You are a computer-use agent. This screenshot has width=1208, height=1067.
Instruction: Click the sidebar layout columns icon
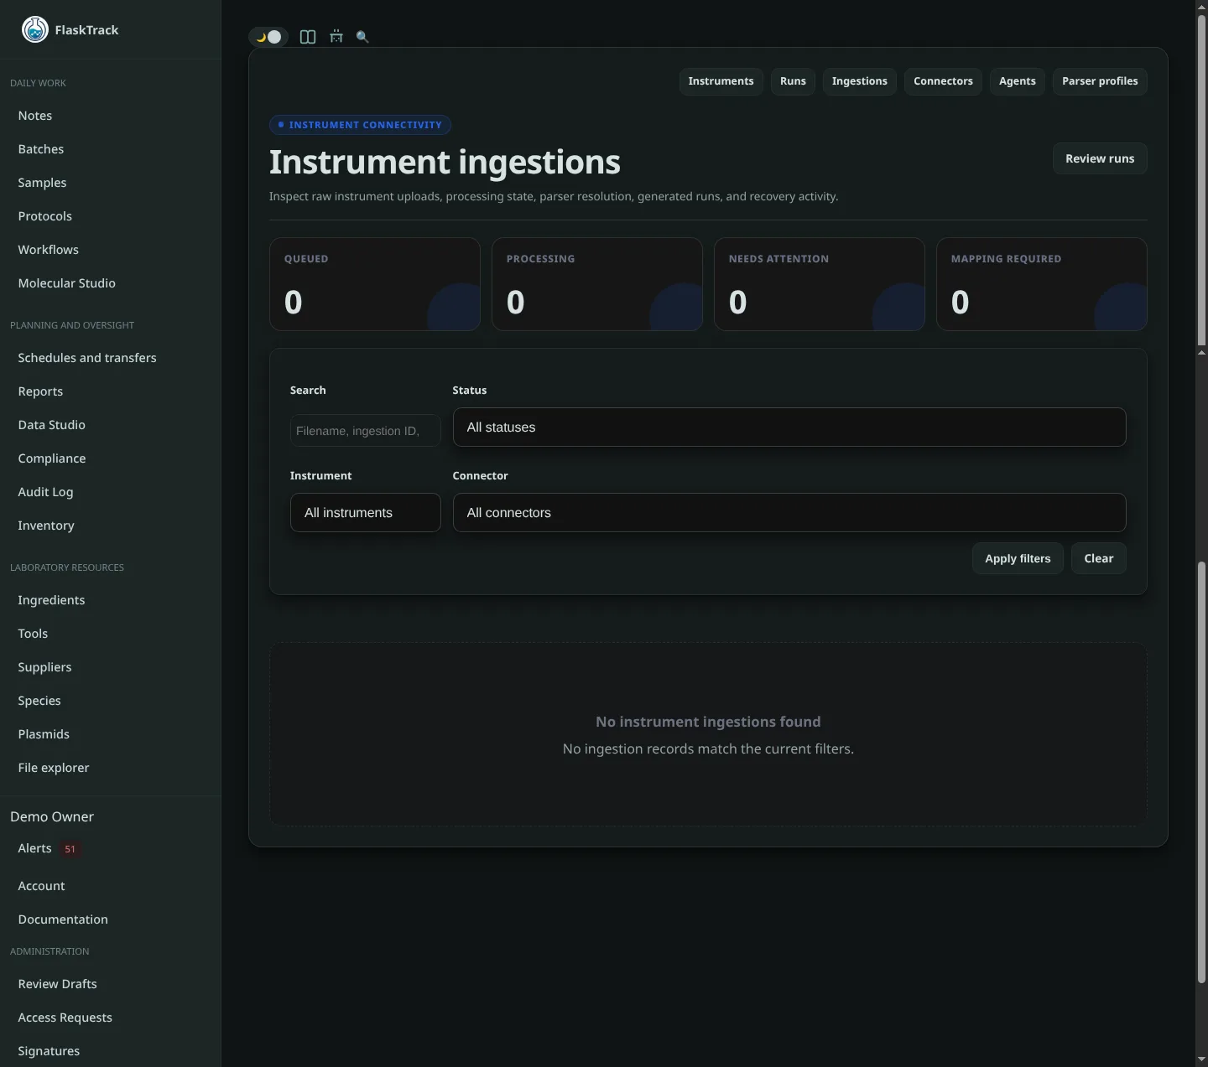click(x=308, y=37)
